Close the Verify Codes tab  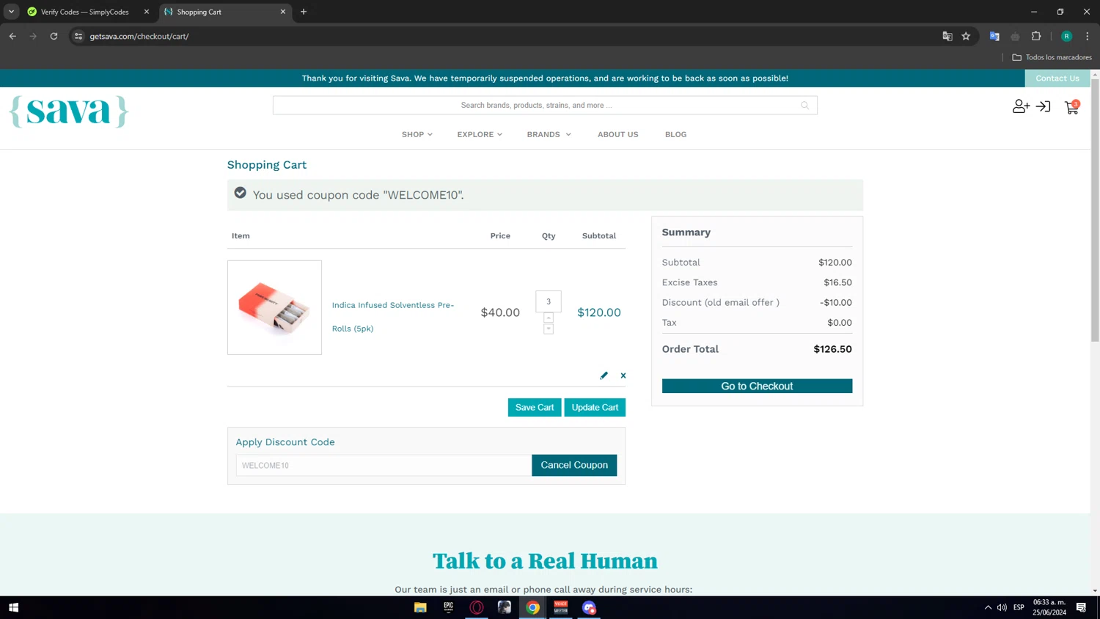[x=147, y=12]
